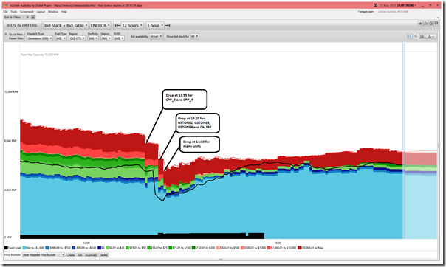The height and width of the screenshot is (267, 446).
Task: Open the Fuel Type dropdown
Action: 61,38
